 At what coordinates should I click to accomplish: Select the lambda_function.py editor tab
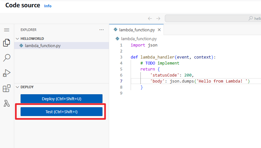(136, 30)
